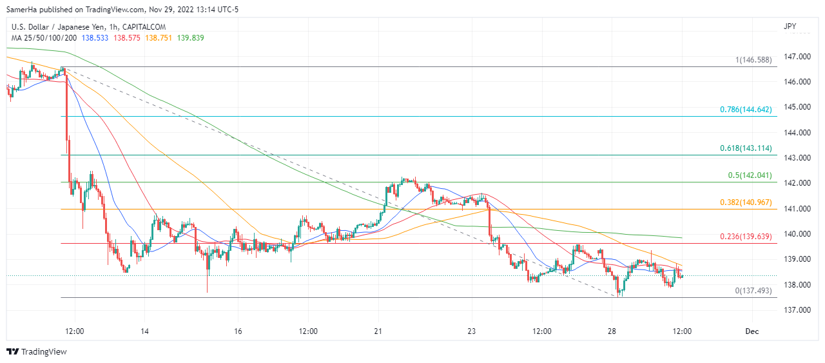Select the 0(137.493) Fibonacci bottom label
This screenshot has height=363, width=825.
[753, 291]
